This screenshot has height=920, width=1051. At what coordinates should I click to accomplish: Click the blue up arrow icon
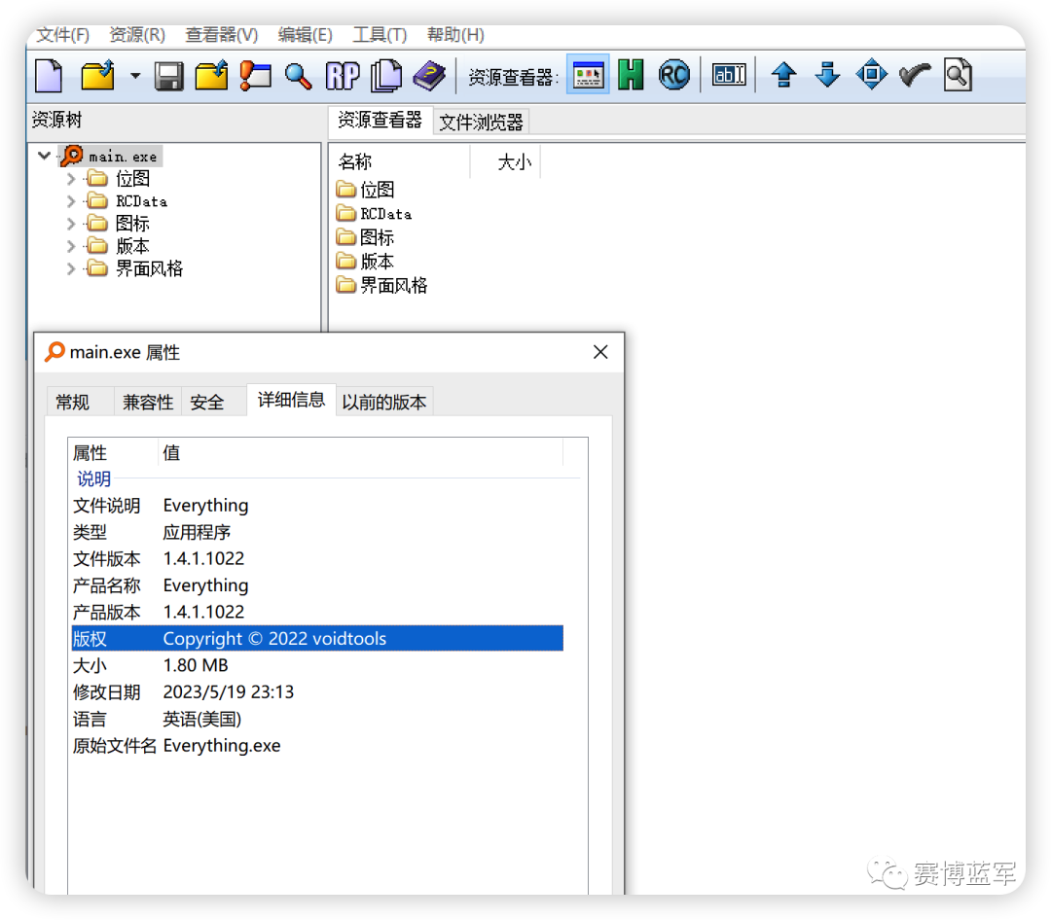(x=783, y=74)
